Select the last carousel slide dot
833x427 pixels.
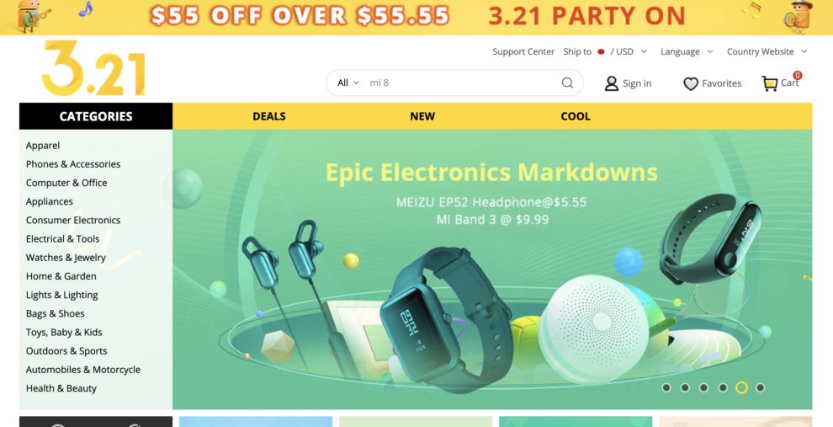coord(761,387)
